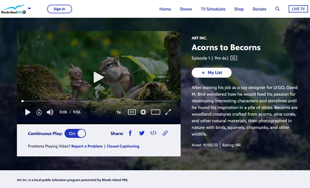Turn off the Continuous Play switch

(x=75, y=133)
